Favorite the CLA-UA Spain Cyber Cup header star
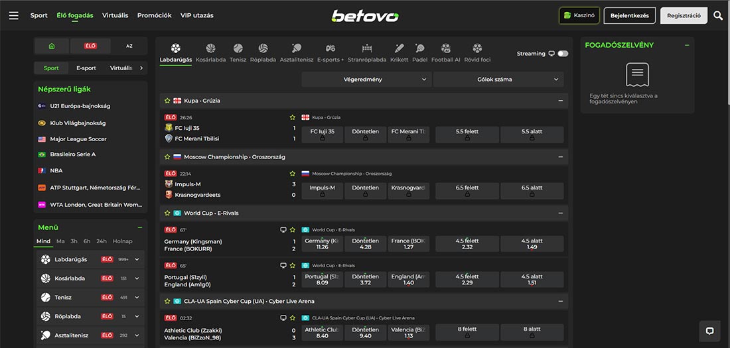 click(x=167, y=301)
